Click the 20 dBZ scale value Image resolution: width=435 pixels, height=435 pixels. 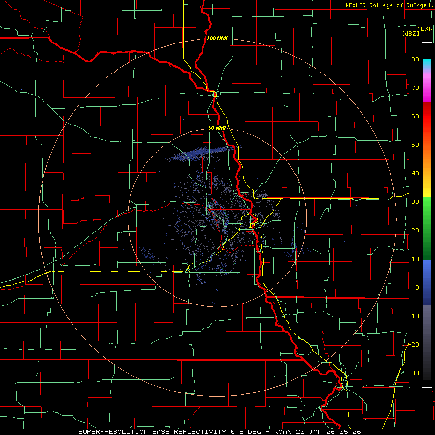click(415, 231)
